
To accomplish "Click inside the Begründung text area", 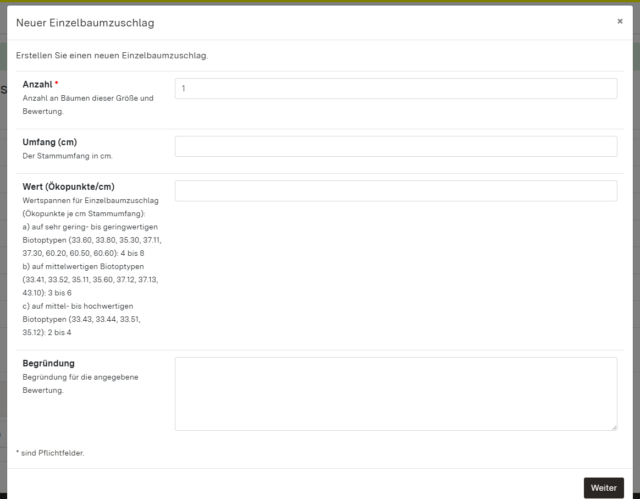I will (396, 393).
